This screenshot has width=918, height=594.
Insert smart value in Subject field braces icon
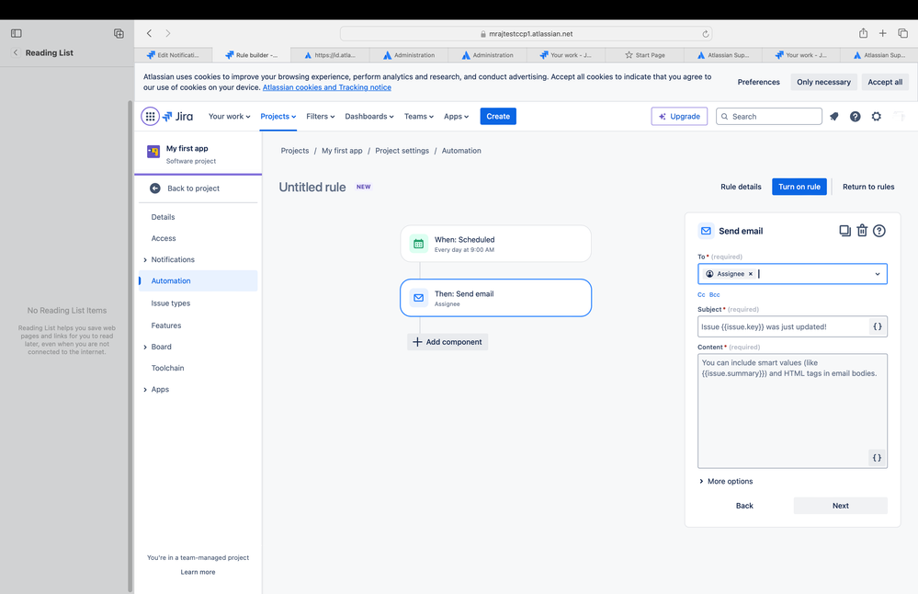point(877,326)
